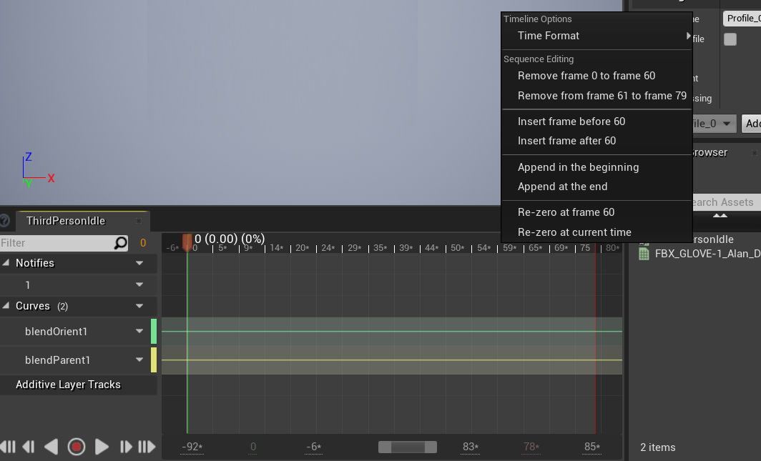Play the animation in reverse

point(51,447)
